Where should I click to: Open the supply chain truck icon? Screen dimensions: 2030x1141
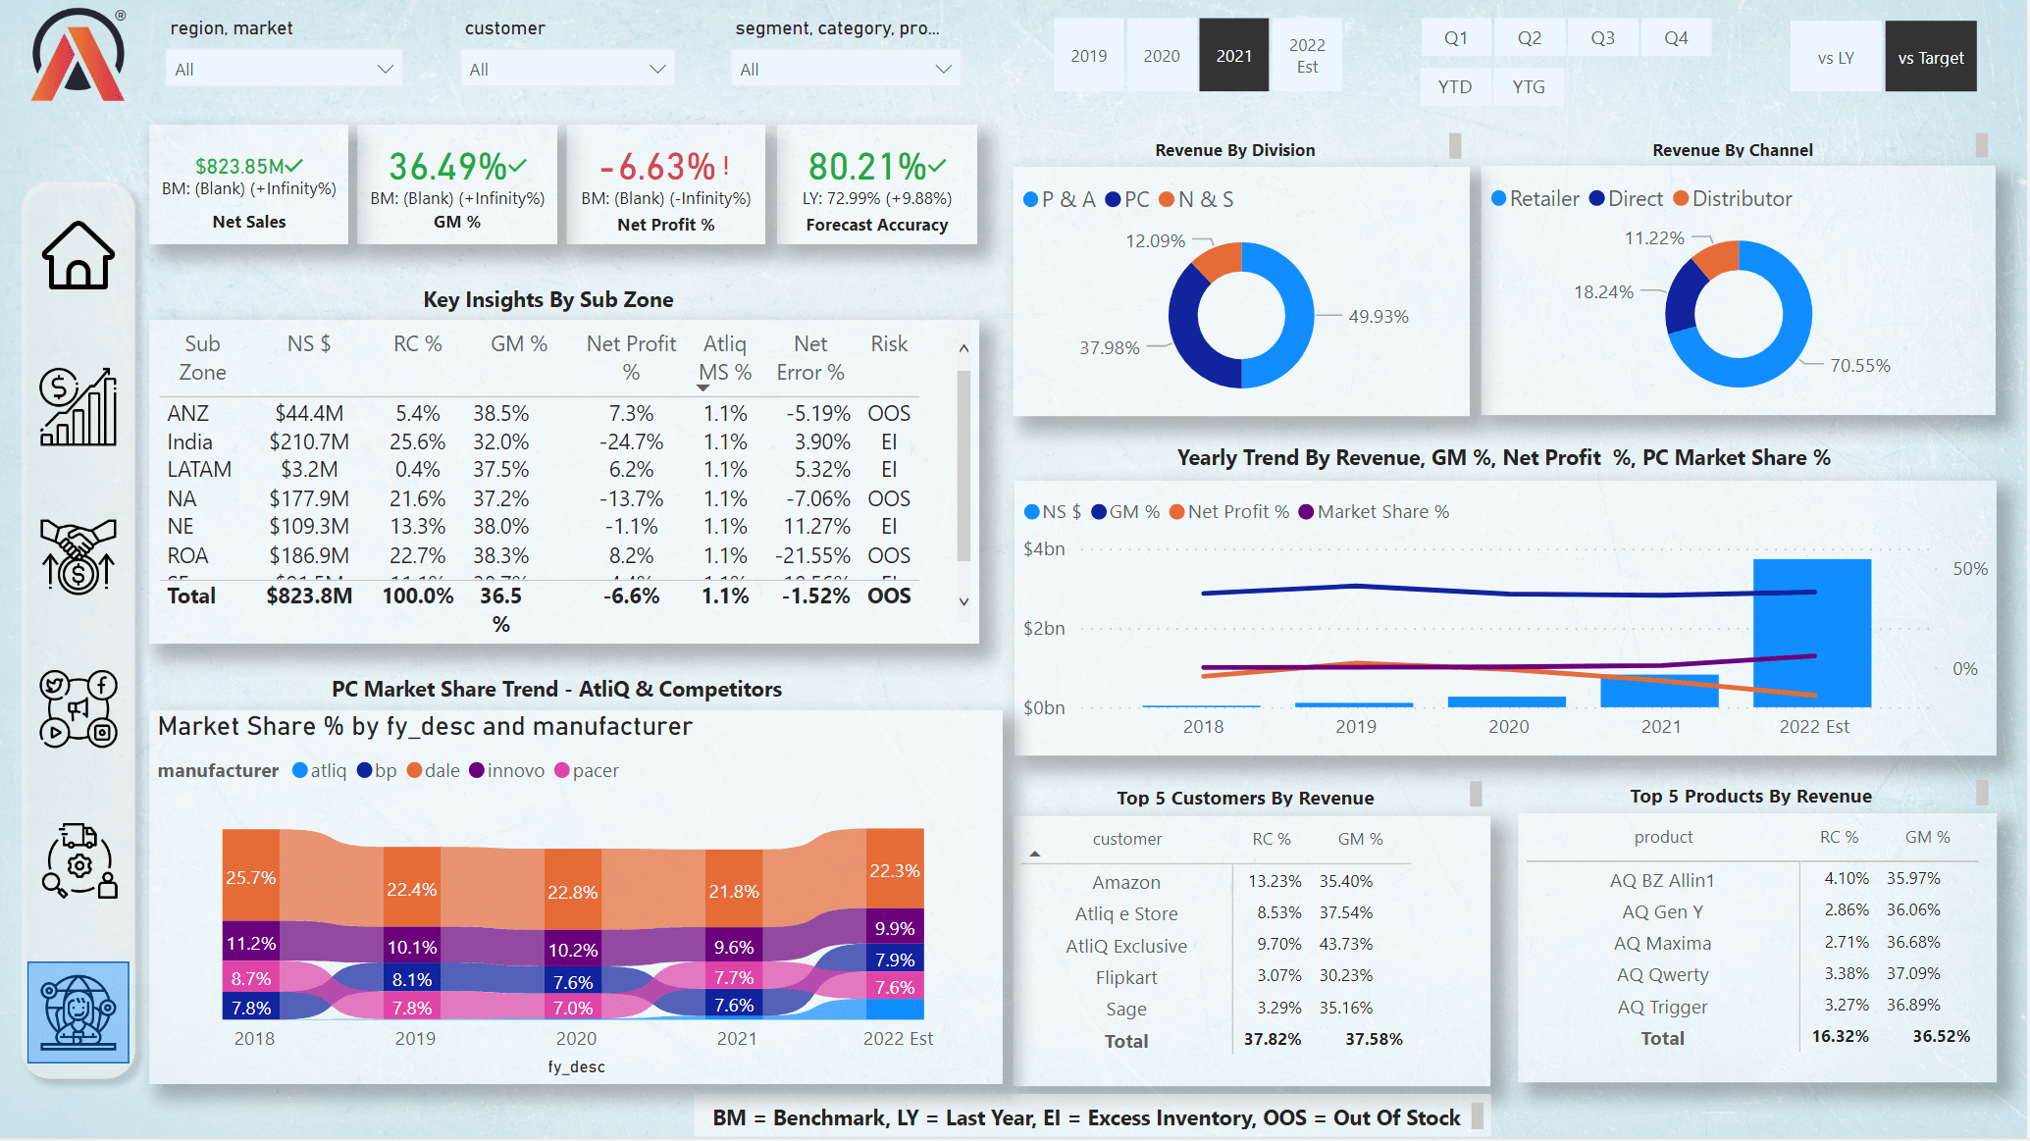click(x=79, y=860)
